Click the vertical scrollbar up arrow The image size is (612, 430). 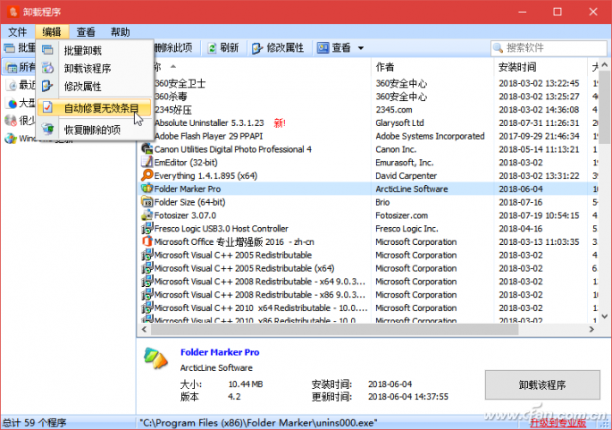605,65
